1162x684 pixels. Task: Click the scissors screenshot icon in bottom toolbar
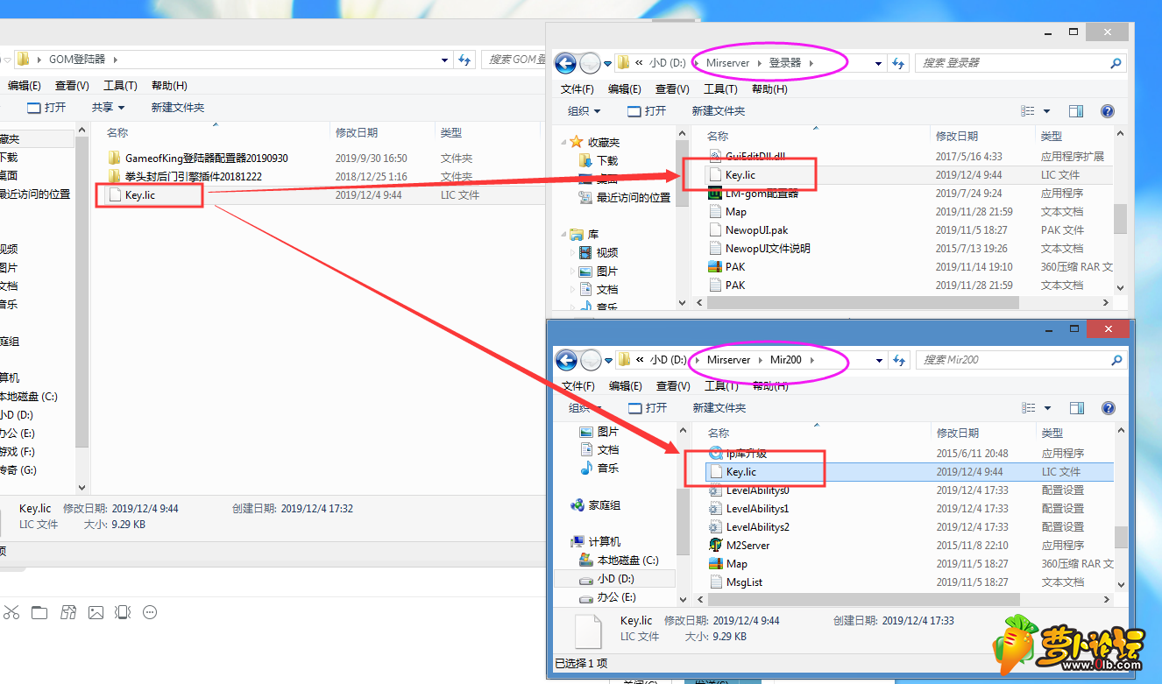click(11, 612)
